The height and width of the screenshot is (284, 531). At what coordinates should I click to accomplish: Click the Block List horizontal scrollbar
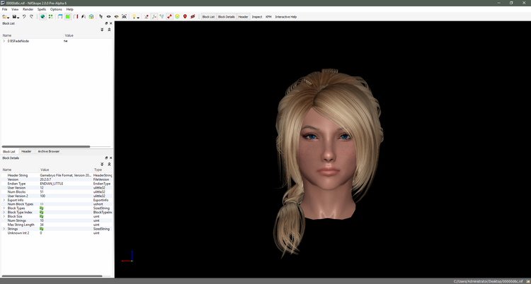coord(46,146)
